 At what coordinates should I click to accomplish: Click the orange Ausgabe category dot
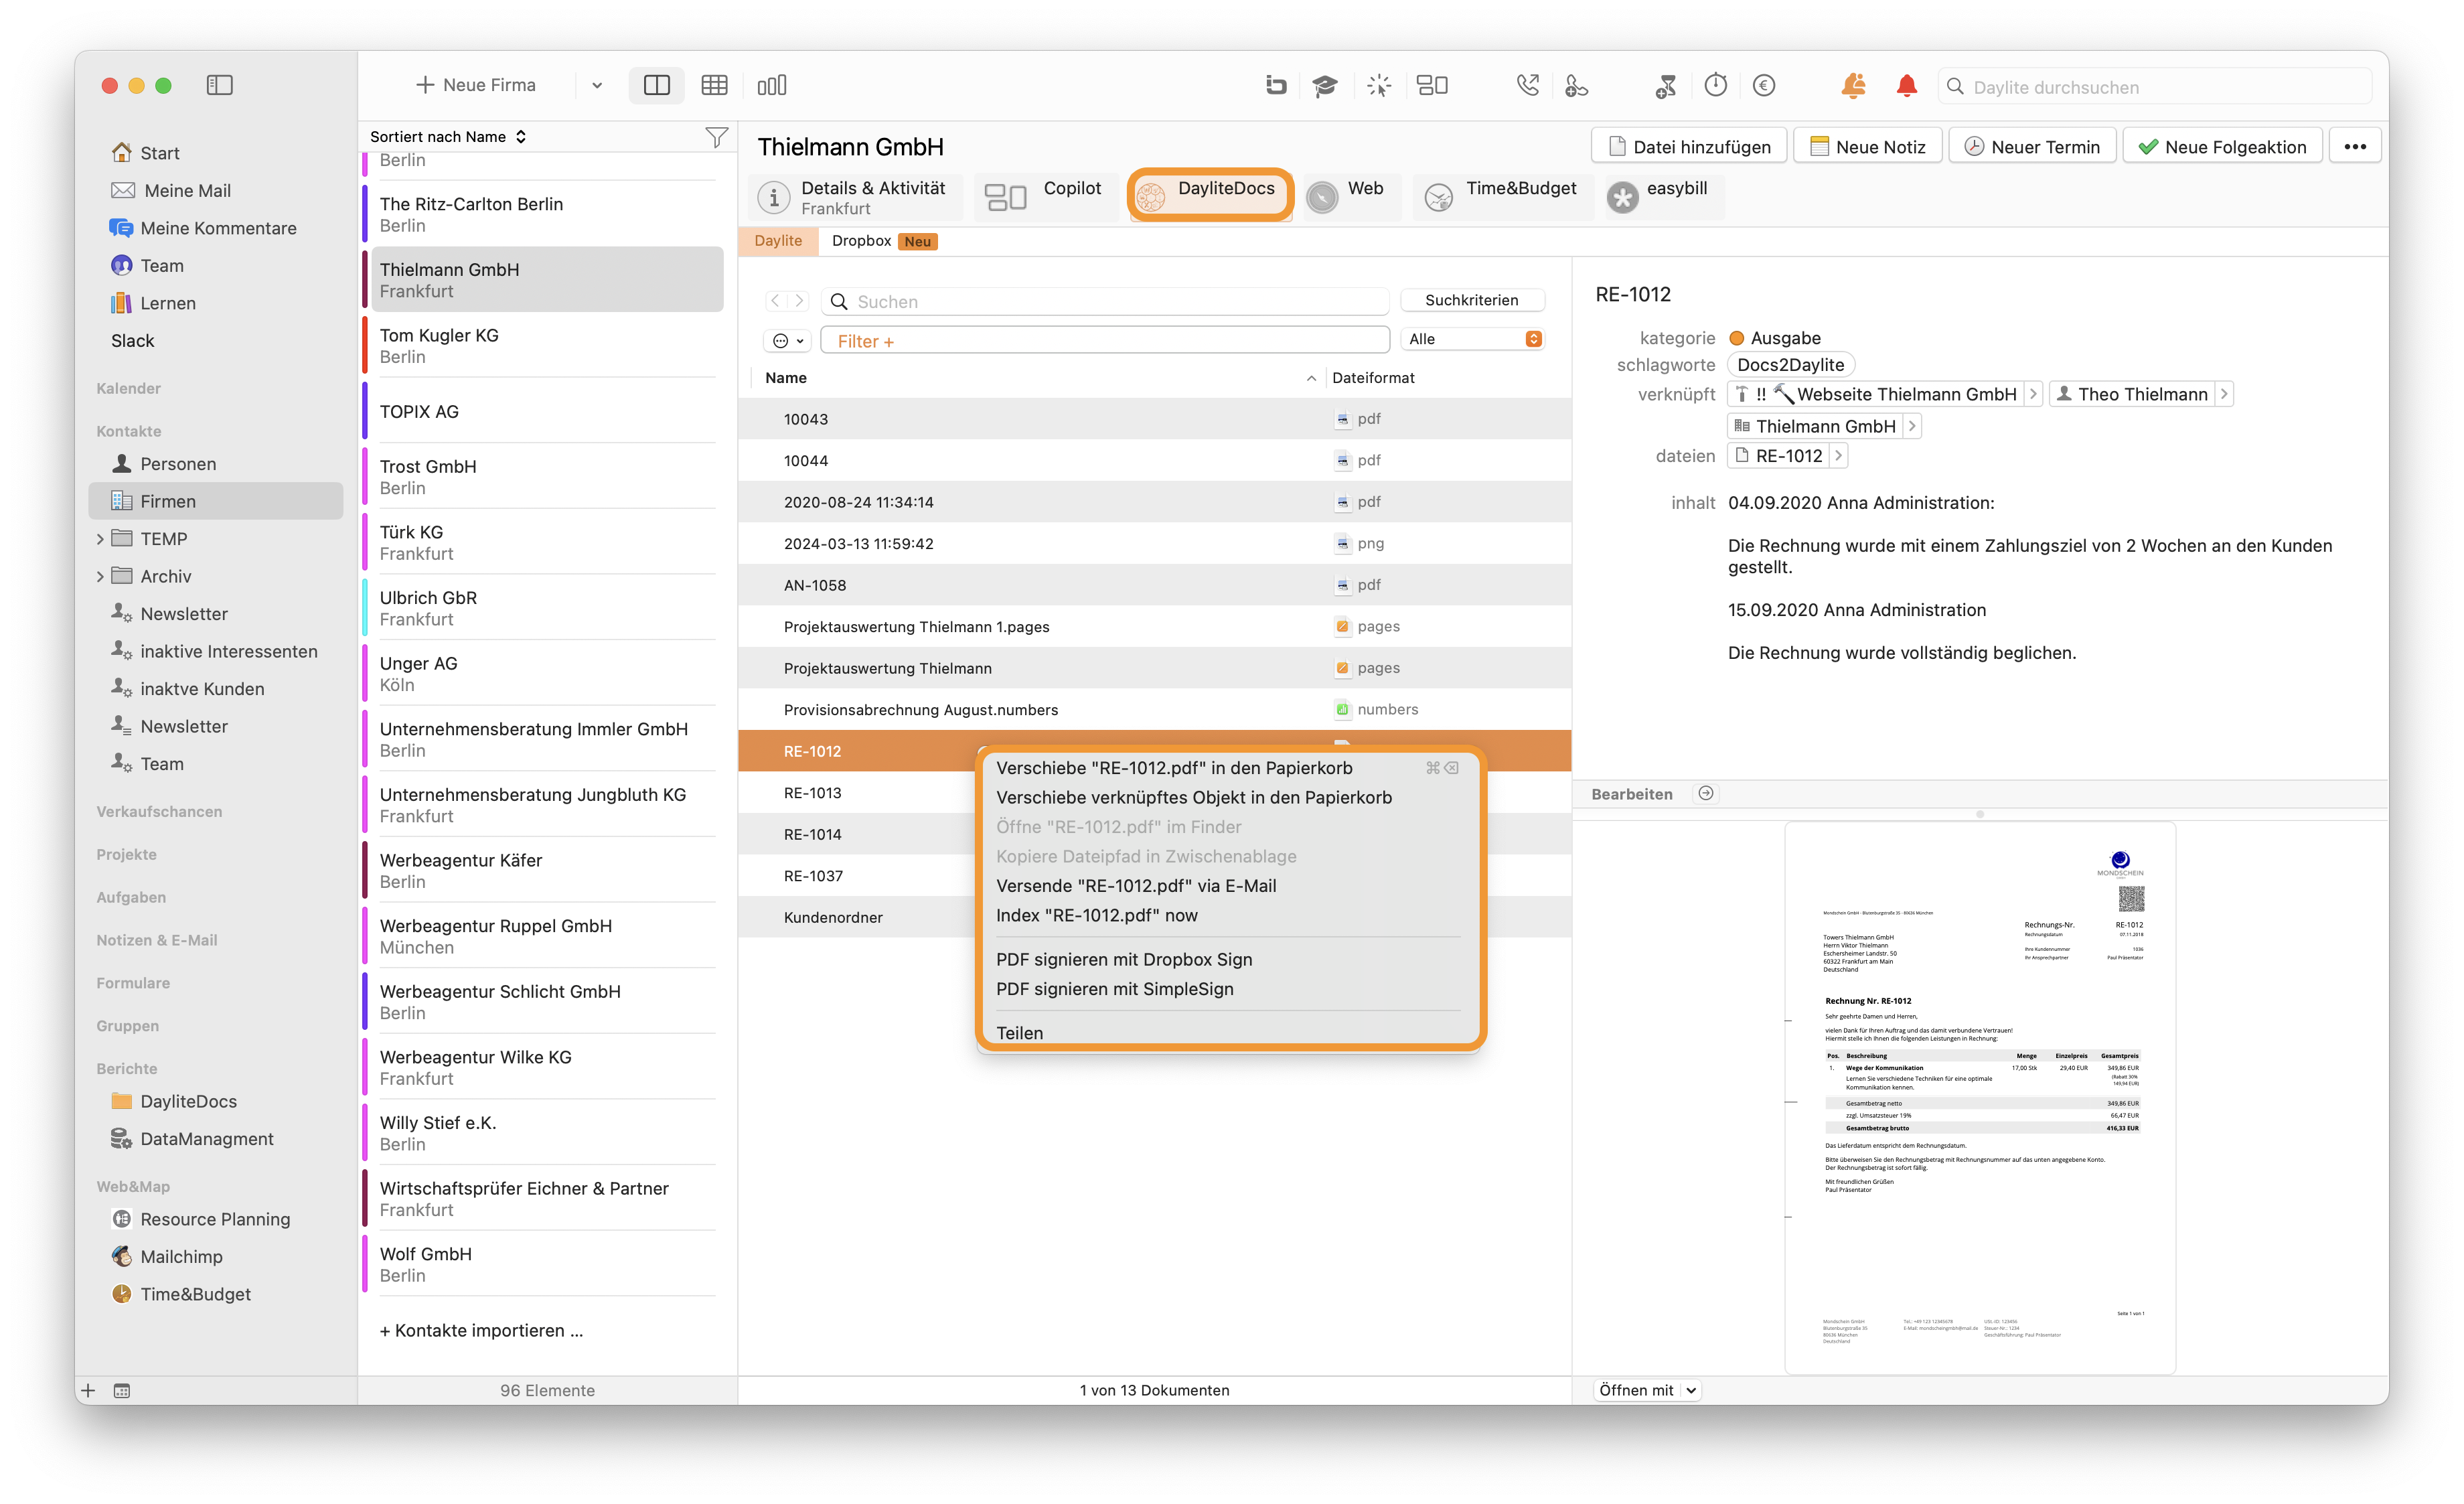pos(1737,338)
